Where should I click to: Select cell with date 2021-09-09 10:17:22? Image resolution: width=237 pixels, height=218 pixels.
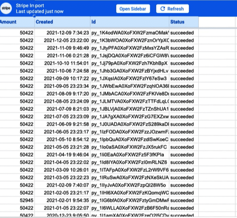tap(62, 78)
